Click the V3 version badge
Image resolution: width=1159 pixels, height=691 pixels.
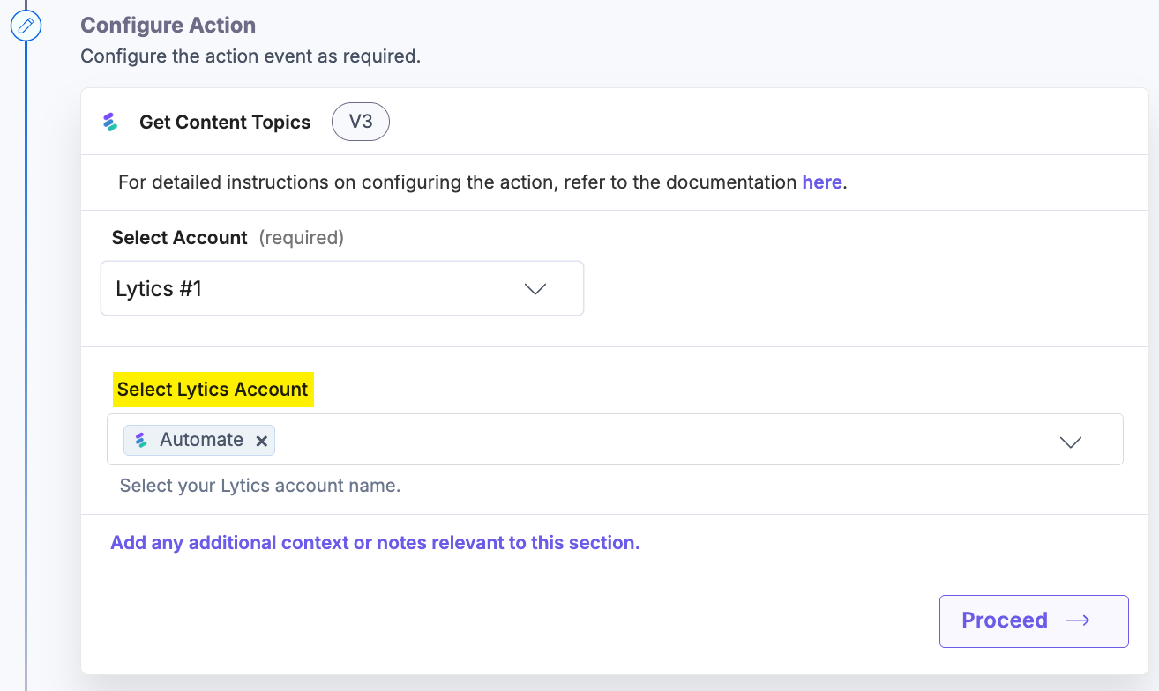(361, 123)
